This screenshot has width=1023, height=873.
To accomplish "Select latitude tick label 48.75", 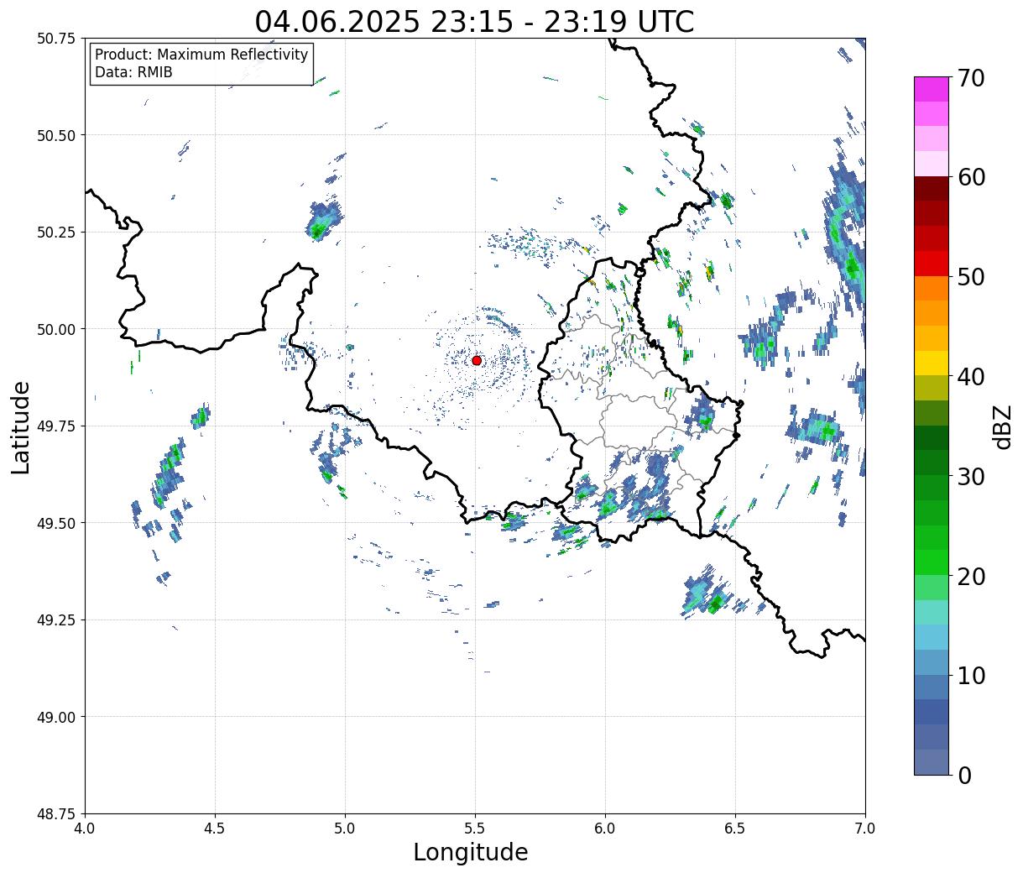I will click(56, 814).
